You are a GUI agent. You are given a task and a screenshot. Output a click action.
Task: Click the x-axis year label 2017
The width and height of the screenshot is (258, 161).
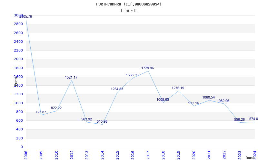[148, 155]
